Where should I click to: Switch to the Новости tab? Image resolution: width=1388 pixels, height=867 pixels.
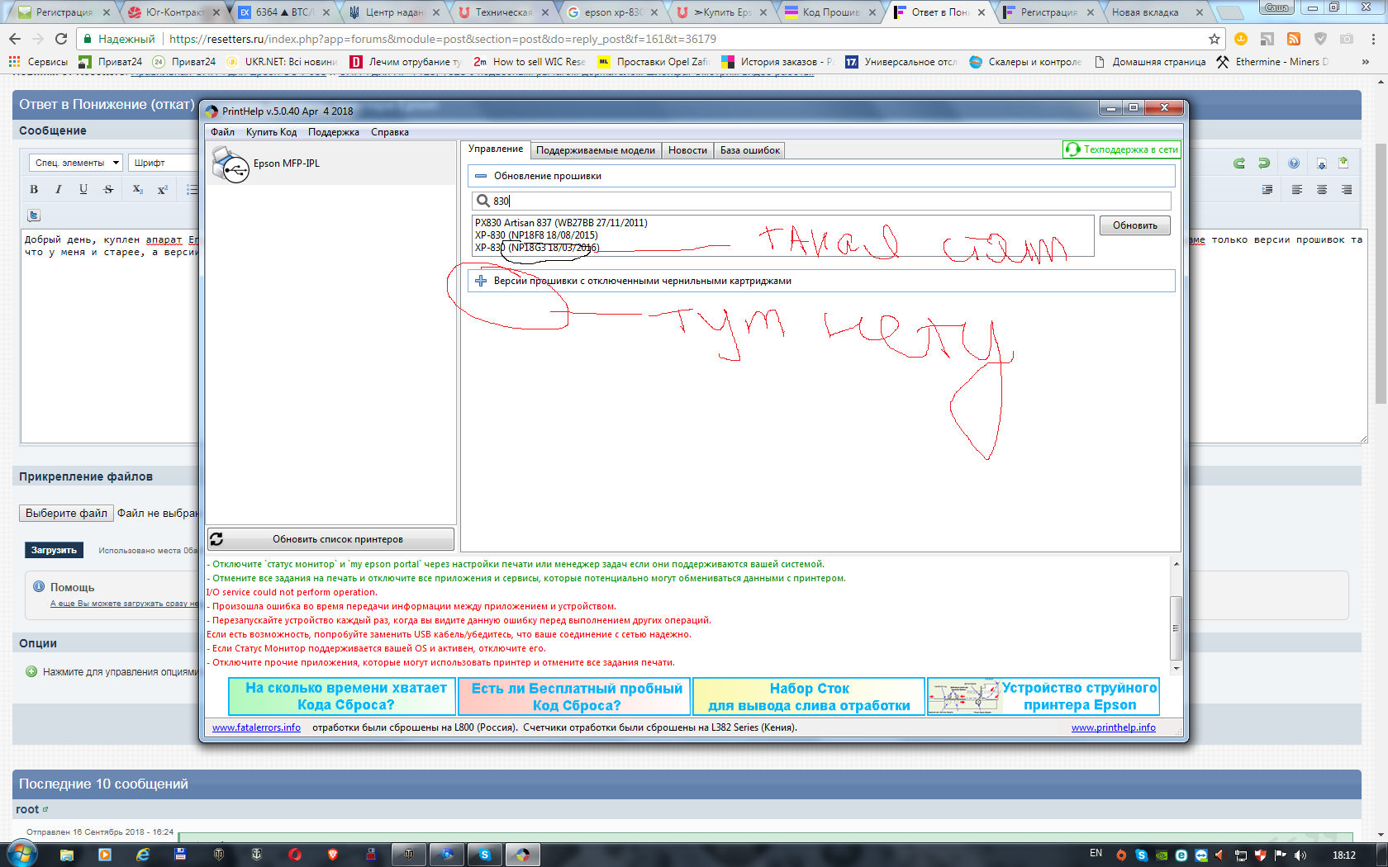[x=687, y=150]
